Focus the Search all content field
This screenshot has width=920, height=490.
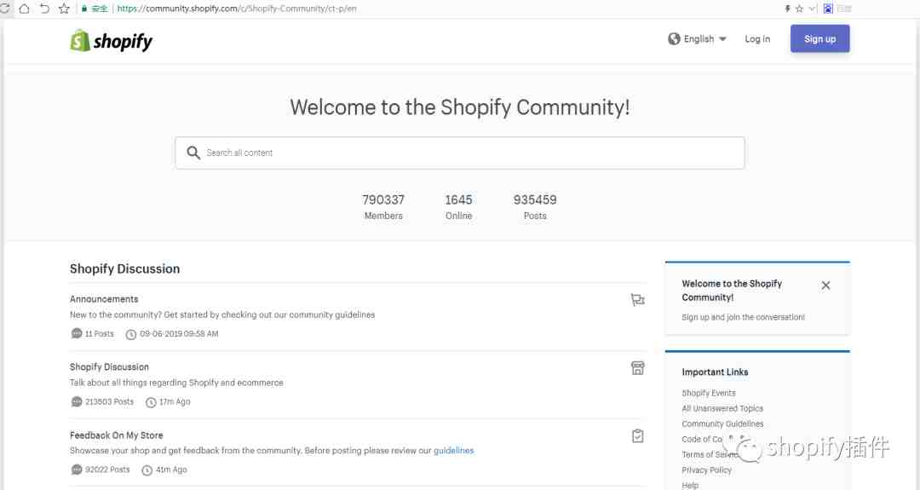[459, 153]
